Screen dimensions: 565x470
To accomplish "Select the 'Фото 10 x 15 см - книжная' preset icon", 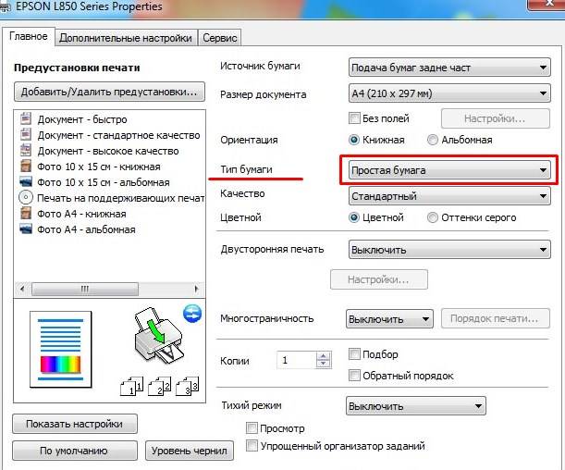I will pos(27,167).
